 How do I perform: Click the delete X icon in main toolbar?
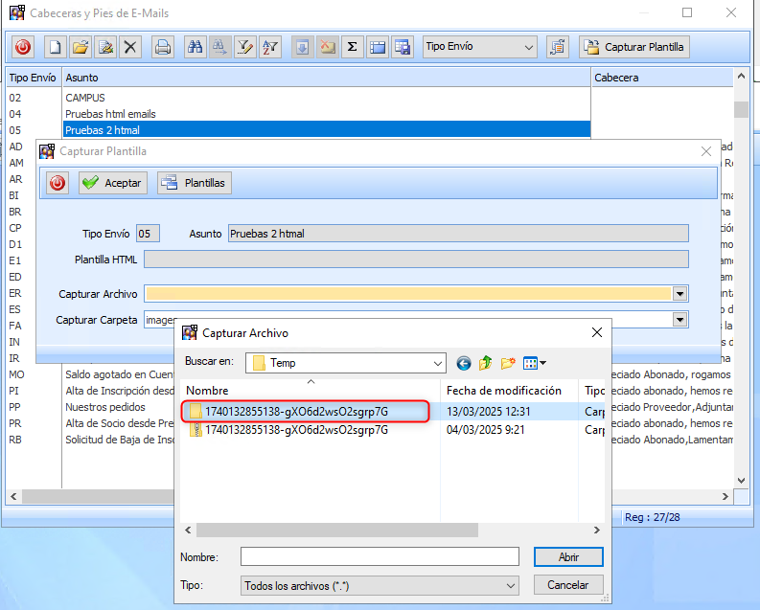coord(130,47)
